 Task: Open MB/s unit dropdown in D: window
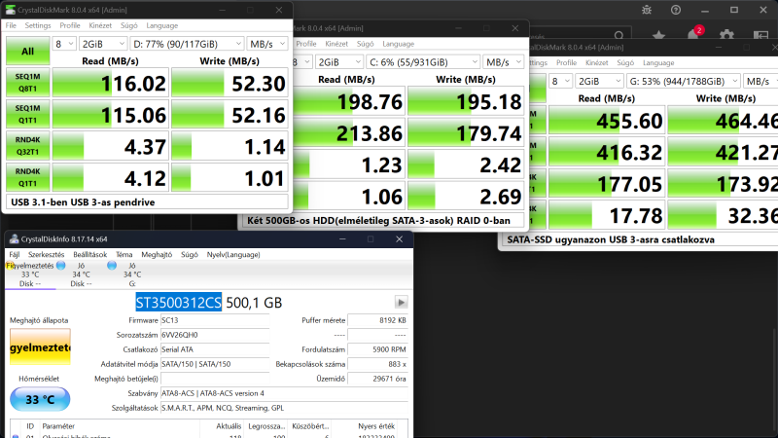click(x=267, y=44)
